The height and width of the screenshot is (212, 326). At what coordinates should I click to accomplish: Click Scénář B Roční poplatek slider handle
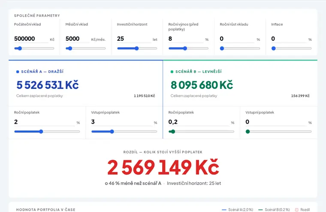(x=173, y=131)
